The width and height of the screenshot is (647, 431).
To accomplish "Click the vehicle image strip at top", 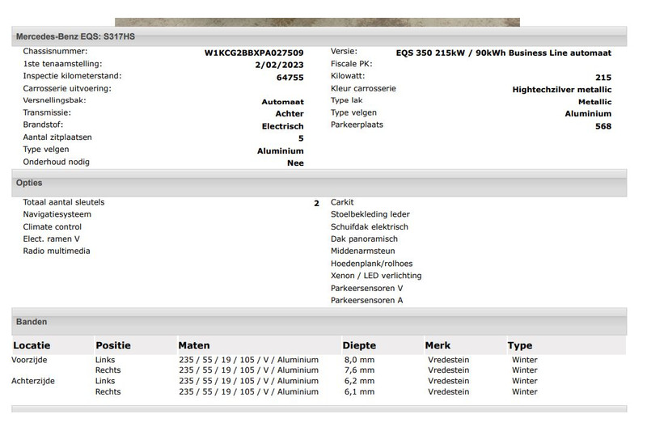I will 317,23.
